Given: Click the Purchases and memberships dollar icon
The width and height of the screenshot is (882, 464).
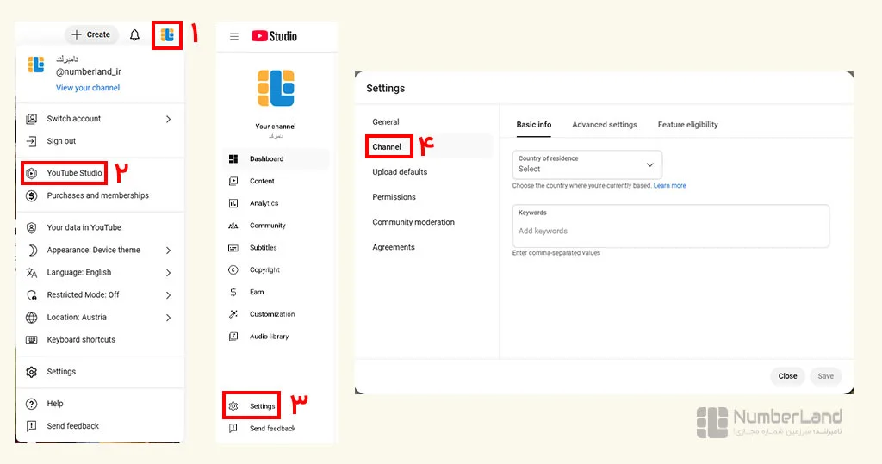Looking at the screenshot, I should [32, 195].
